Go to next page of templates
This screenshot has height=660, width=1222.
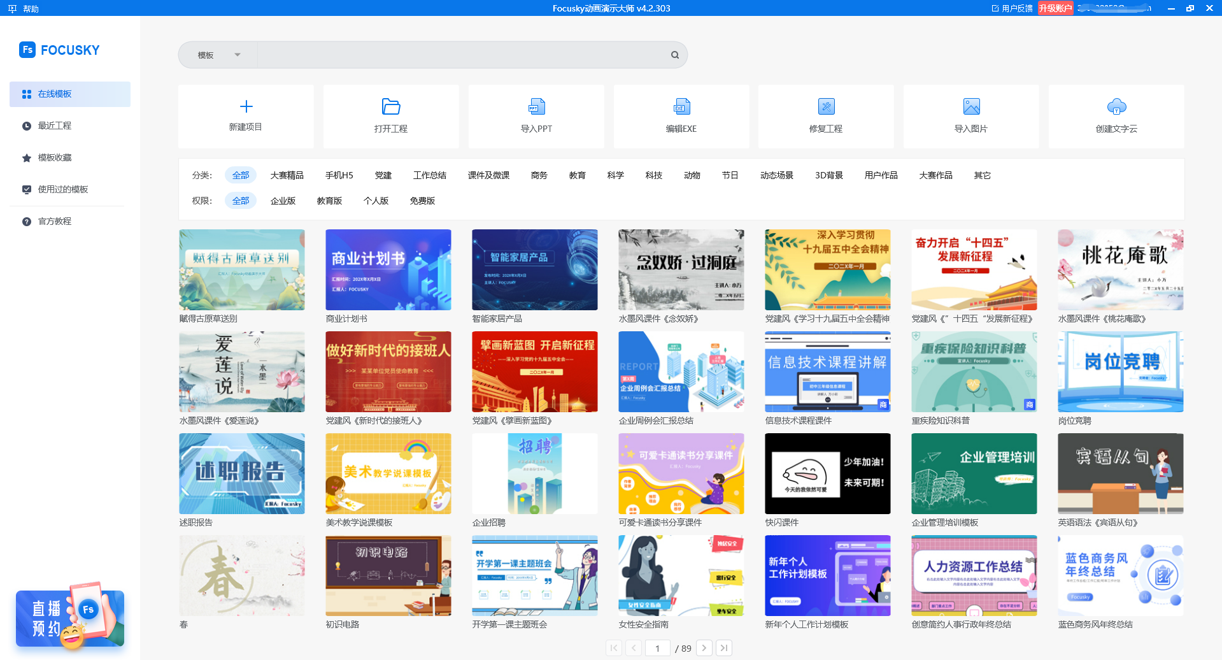click(704, 648)
